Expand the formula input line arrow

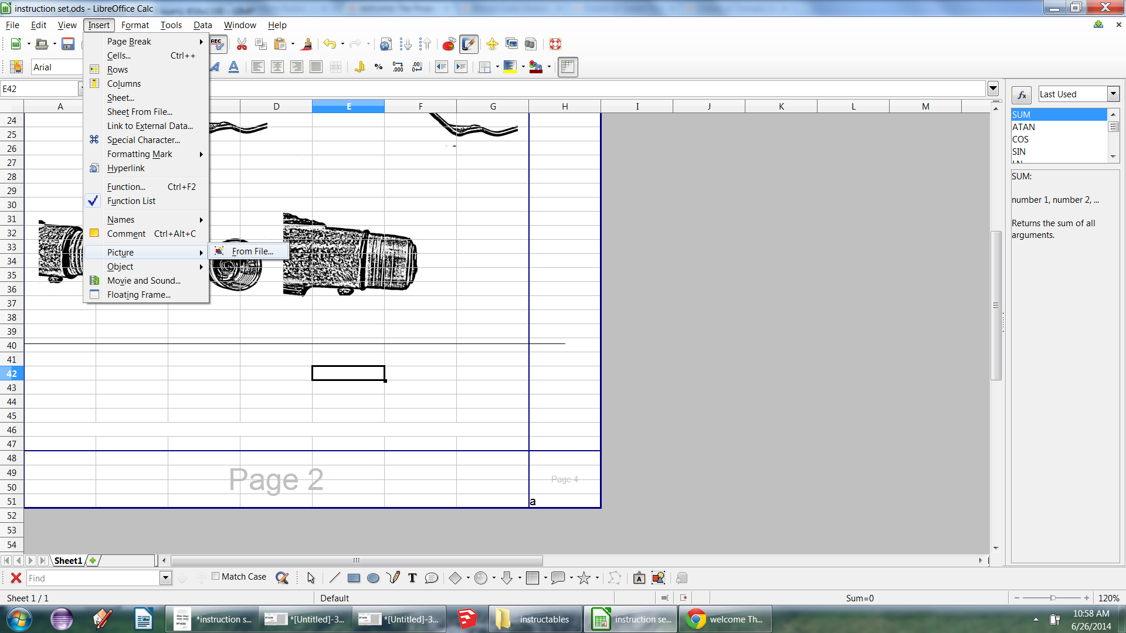[x=993, y=89]
